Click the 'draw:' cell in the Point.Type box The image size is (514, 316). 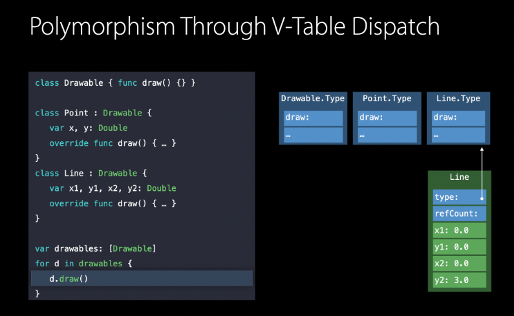(387, 118)
